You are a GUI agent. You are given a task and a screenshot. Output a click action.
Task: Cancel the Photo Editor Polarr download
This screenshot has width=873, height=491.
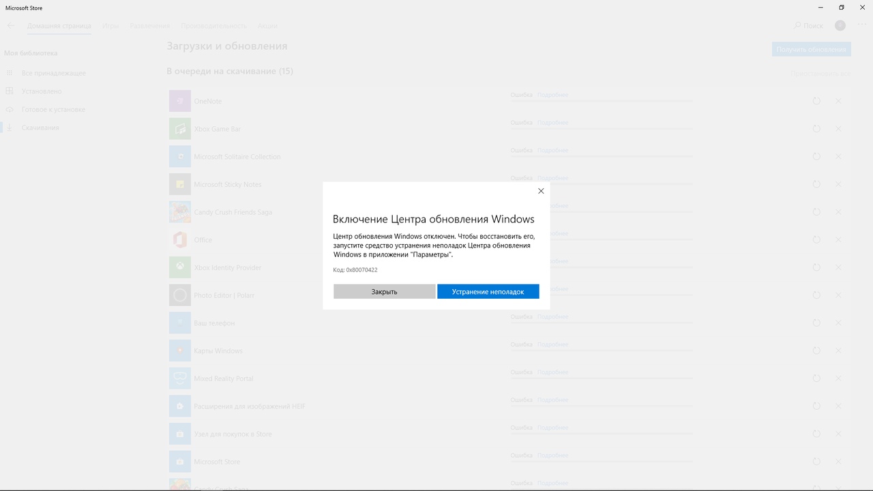839,295
